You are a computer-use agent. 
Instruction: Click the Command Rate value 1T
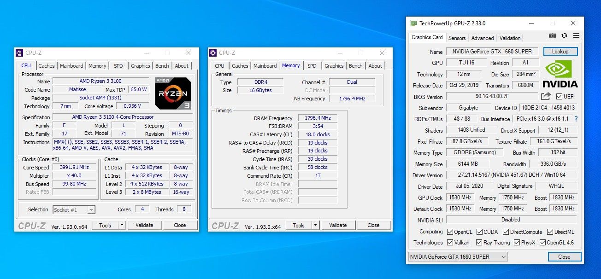pos(318,176)
